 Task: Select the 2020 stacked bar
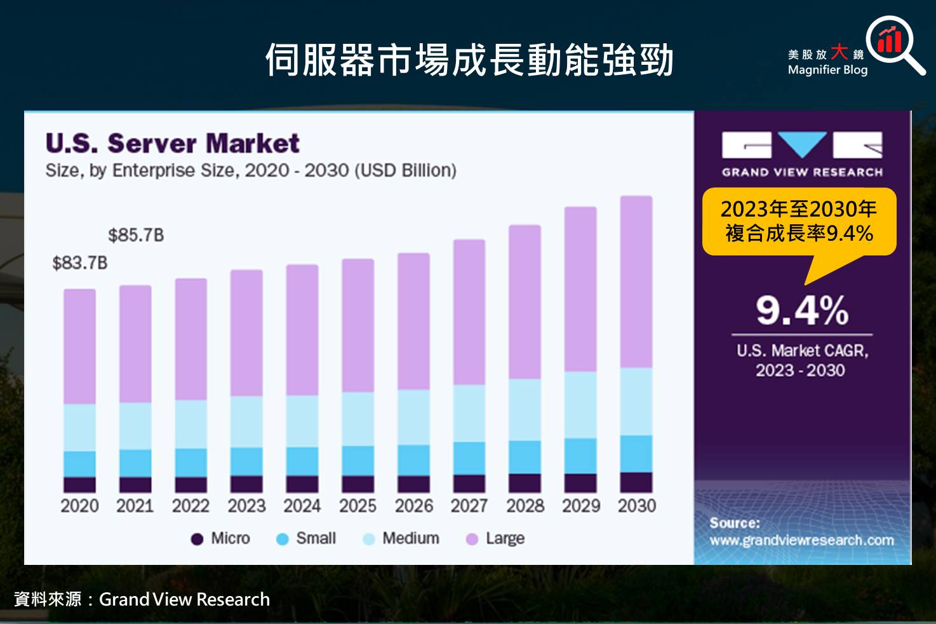coord(79,391)
